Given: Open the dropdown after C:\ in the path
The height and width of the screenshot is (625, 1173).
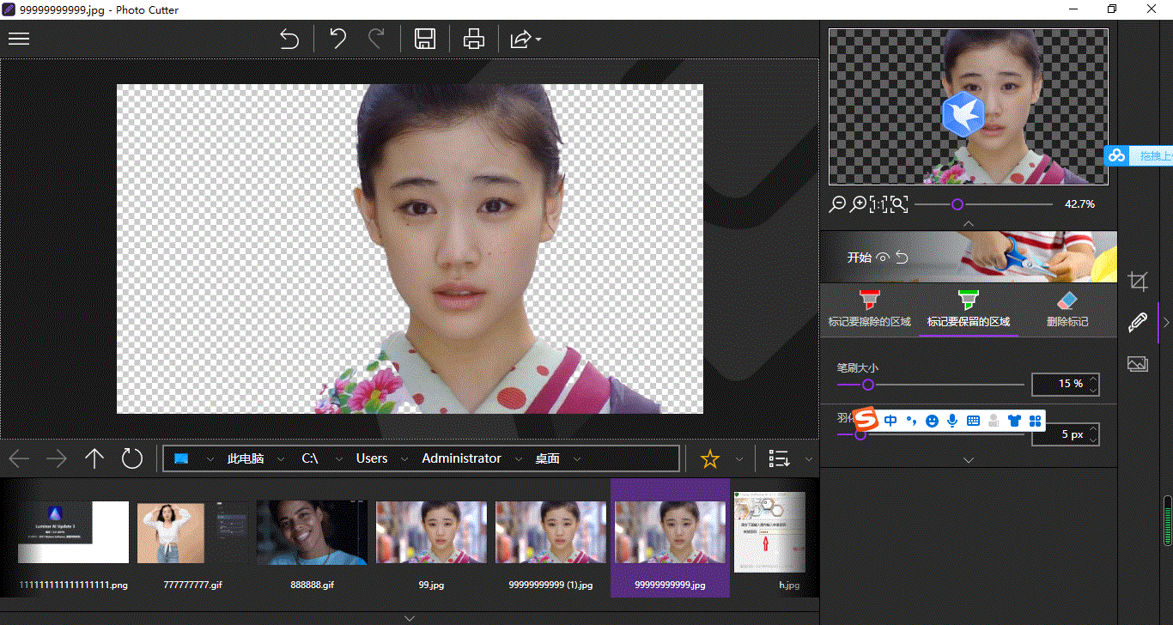Looking at the screenshot, I should point(338,459).
